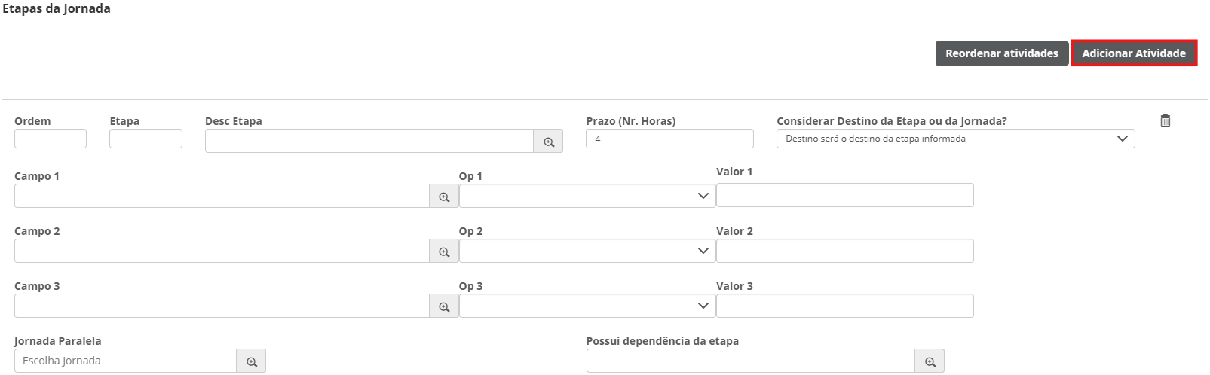The image size is (1210, 375).
Task: Open the Desc Etapa search lookup
Action: [x=548, y=142]
